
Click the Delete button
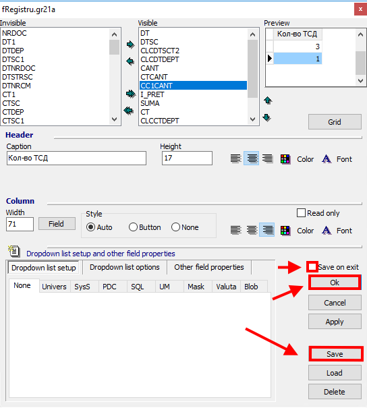(x=335, y=392)
